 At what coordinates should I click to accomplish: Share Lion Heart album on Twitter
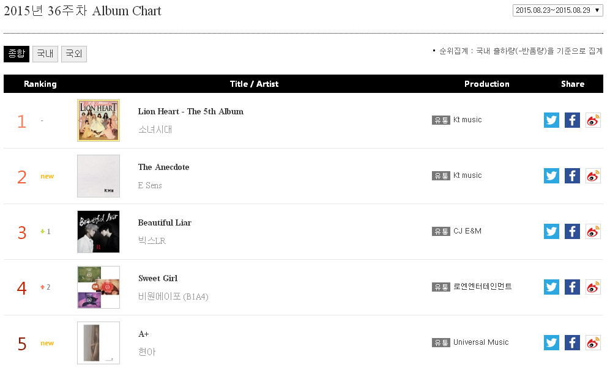pos(551,120)
